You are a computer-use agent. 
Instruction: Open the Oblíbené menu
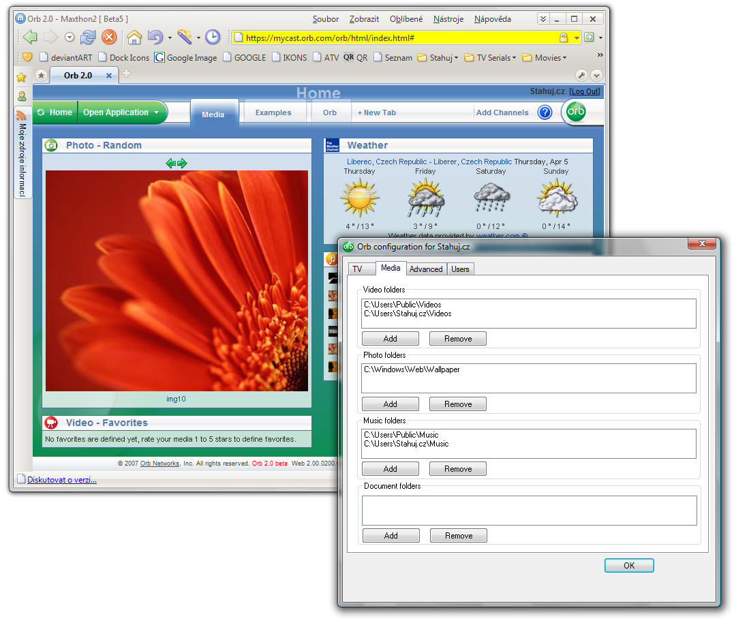pyautogui.click(x=406, y=19)
